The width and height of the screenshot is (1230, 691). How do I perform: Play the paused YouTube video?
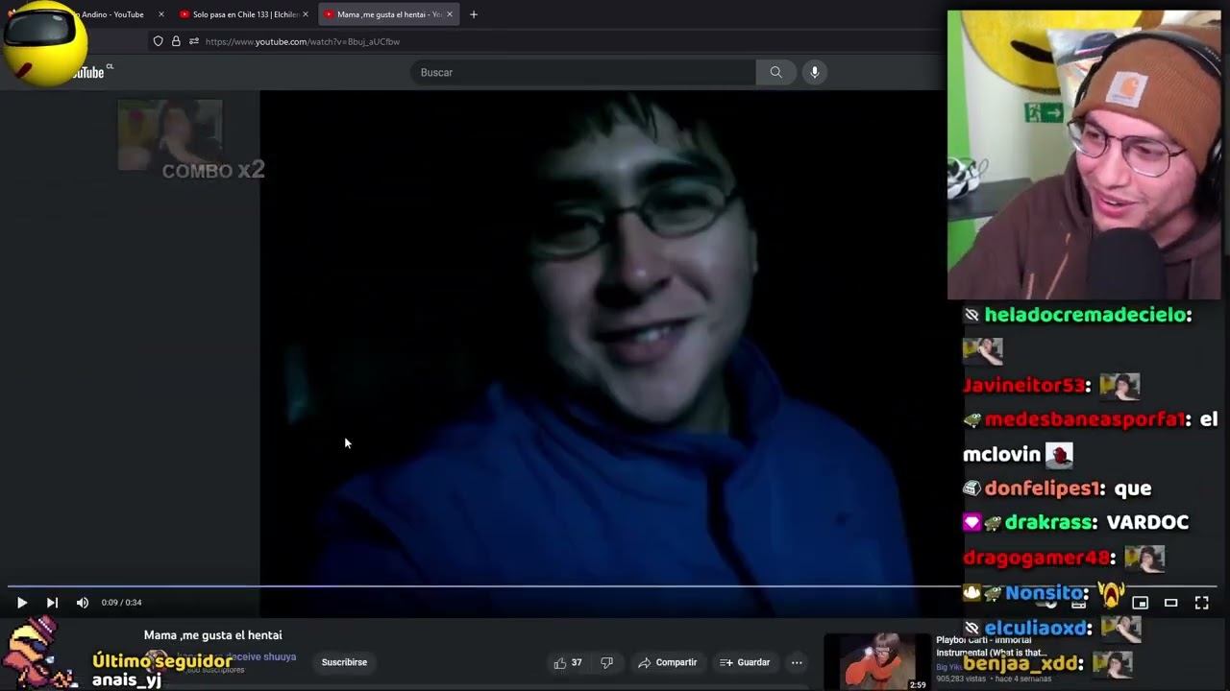point(21,603)
